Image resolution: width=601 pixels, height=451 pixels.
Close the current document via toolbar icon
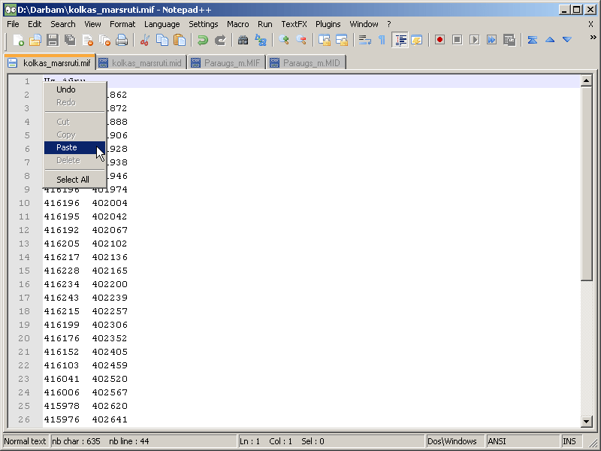tap(87, 40)
